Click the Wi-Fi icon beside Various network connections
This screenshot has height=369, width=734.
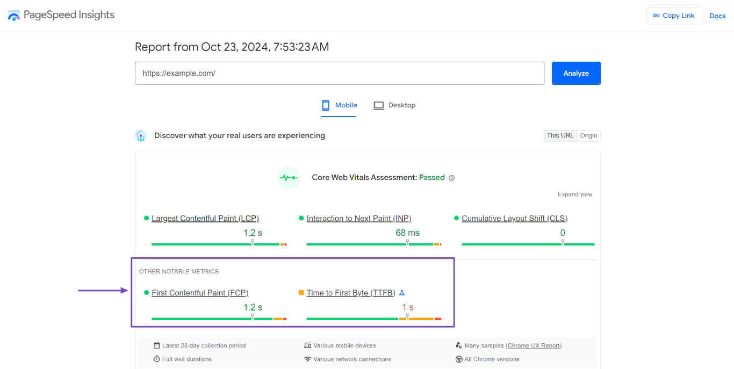tap(307, 359)
